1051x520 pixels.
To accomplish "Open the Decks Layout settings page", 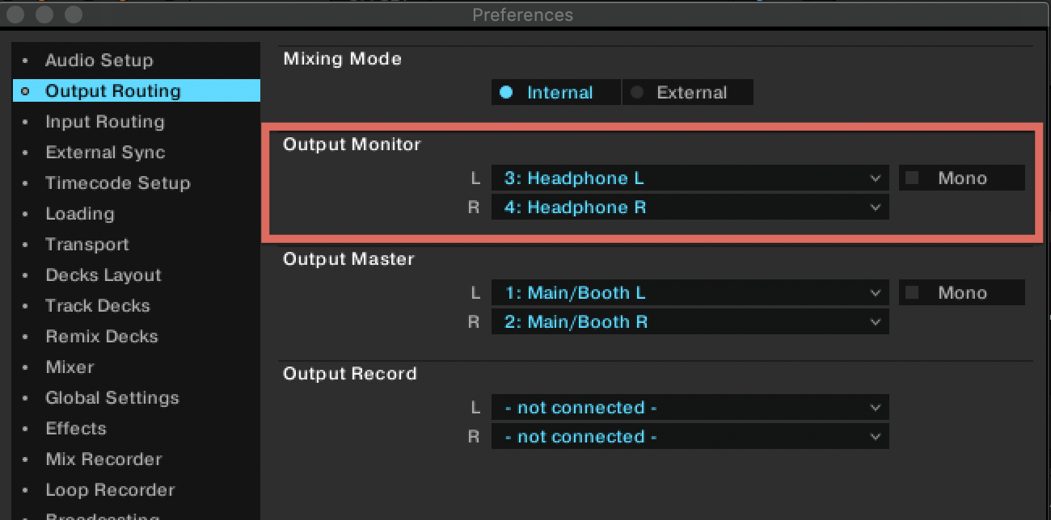I will 103,275.
